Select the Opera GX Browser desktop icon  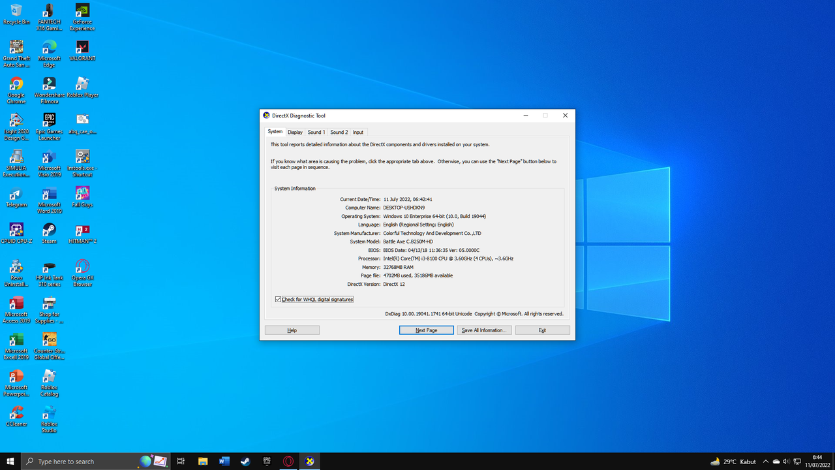[82, 274]
